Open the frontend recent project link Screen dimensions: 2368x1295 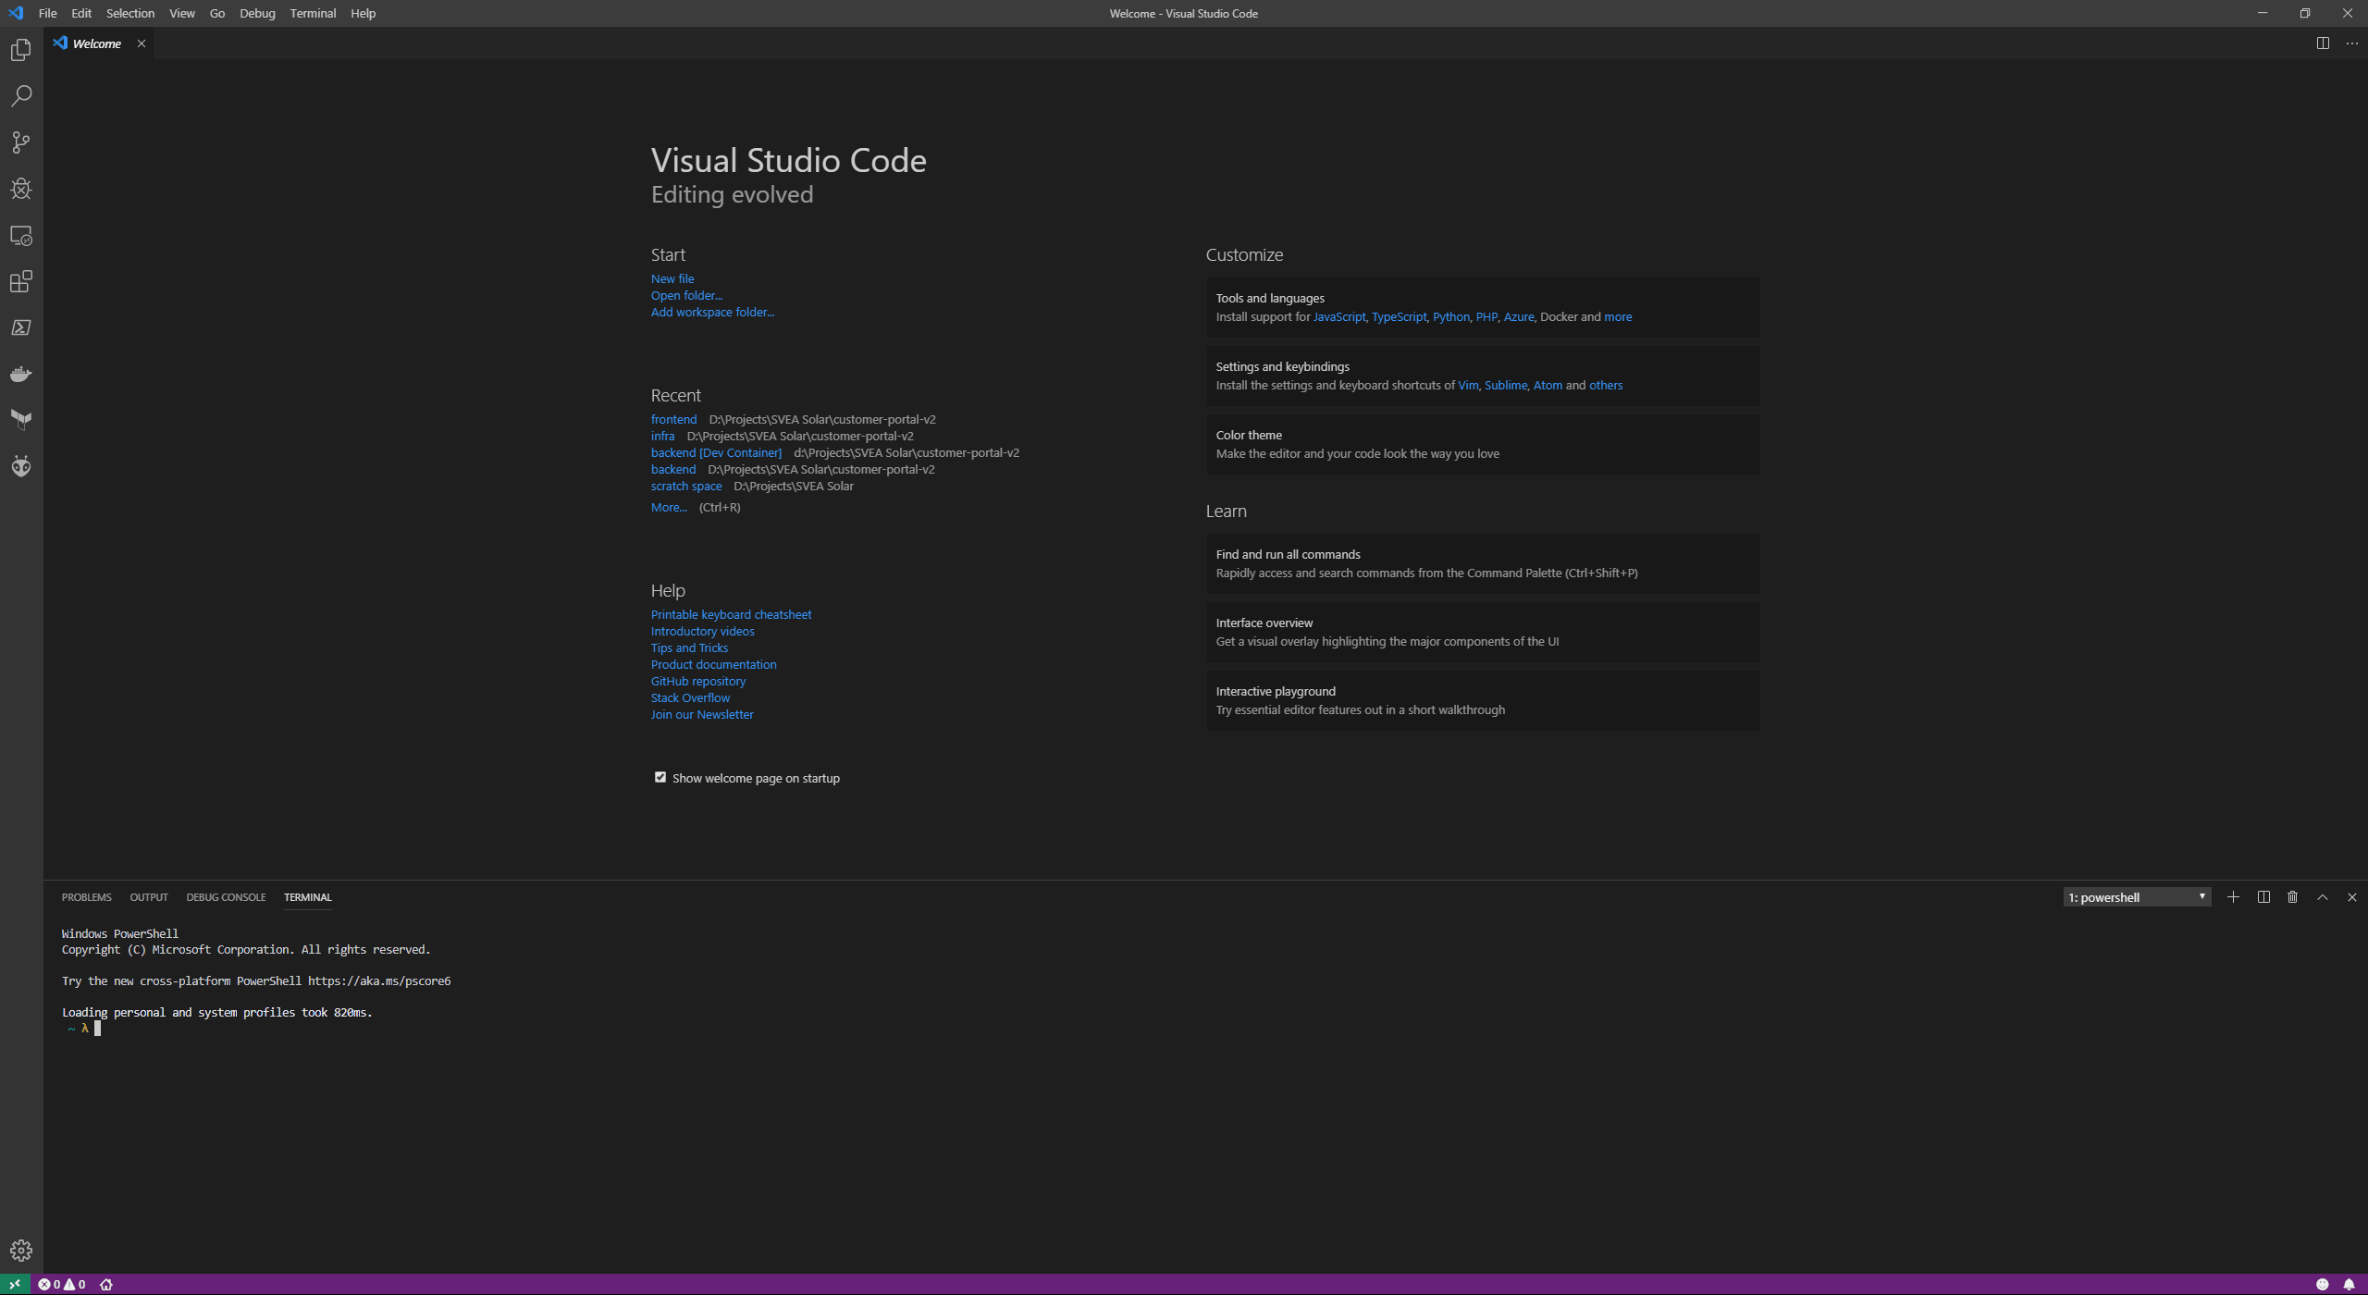click(673, 419)
